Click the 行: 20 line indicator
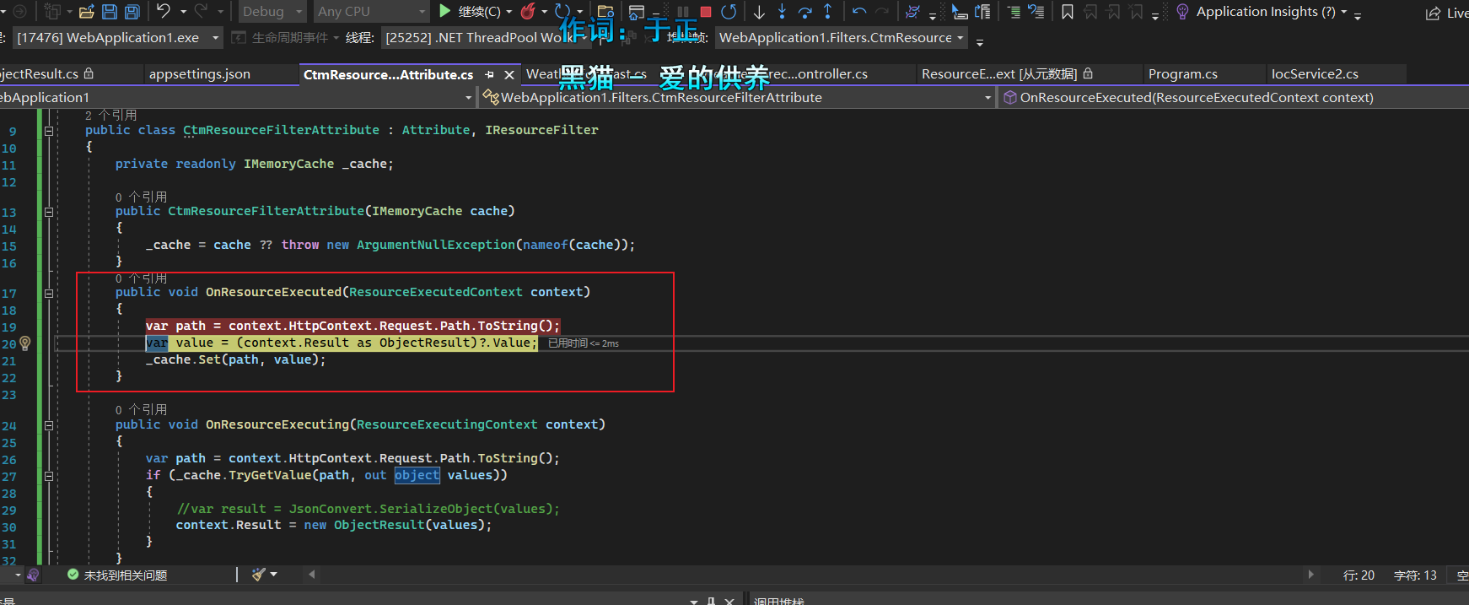The height and width of the screenshot is (605, 1469). click(x=1359, y=575)
